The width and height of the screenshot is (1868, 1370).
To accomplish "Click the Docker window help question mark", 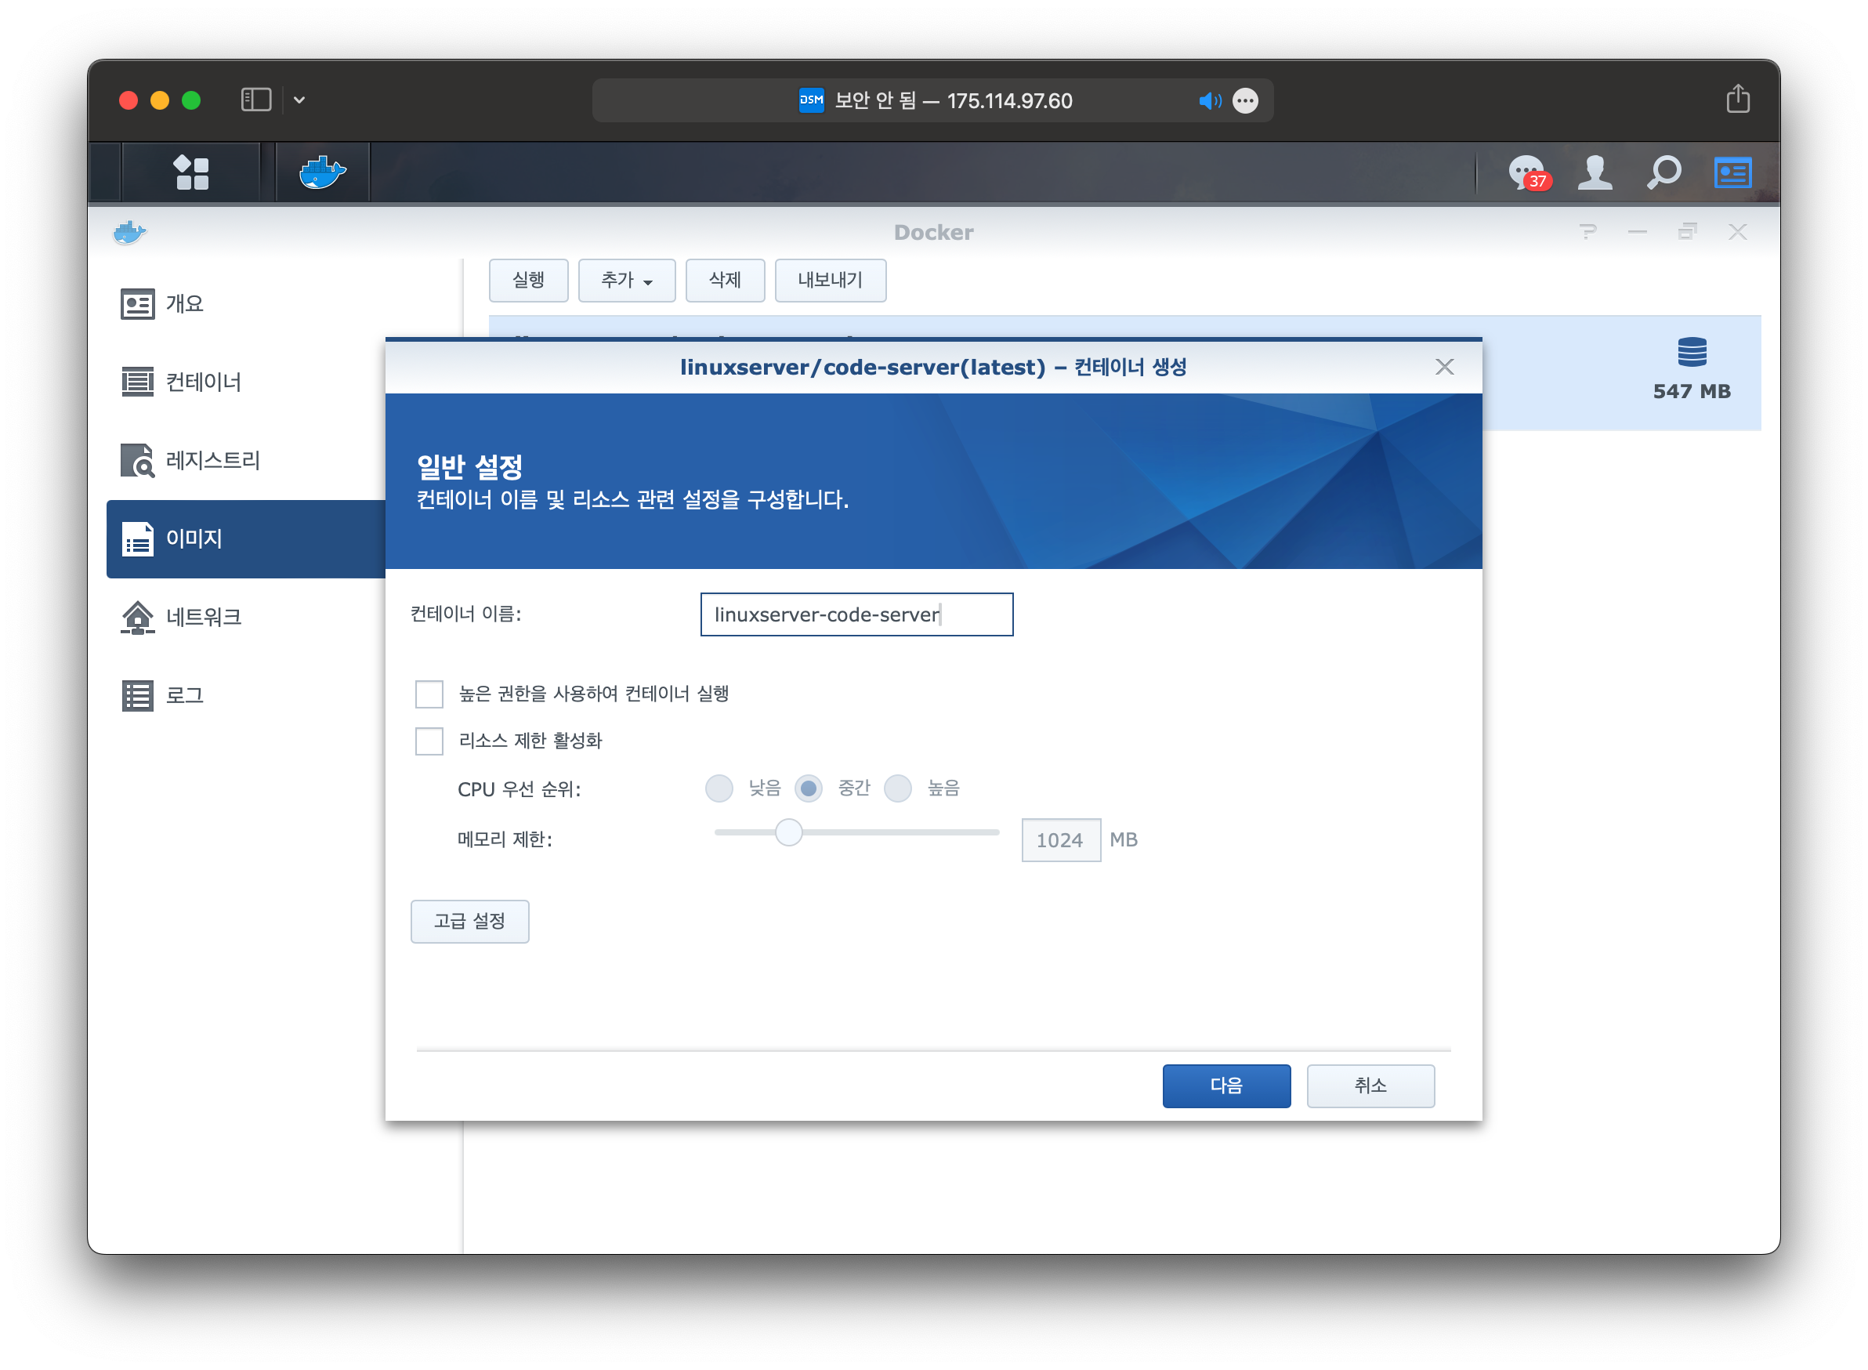I will (1587, 232).
